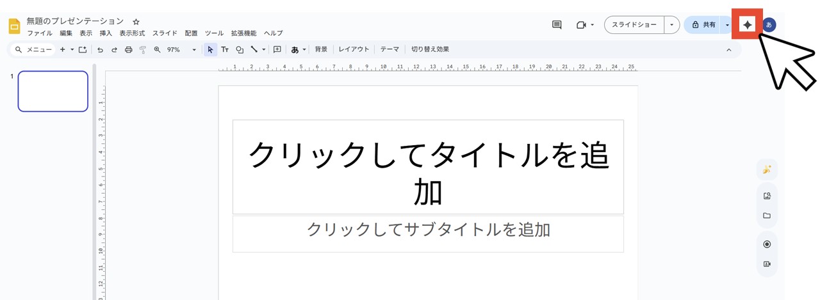Expand the line tool type dropdown
The height and width of the screenshot is (300, 820).
click(263, 49)
